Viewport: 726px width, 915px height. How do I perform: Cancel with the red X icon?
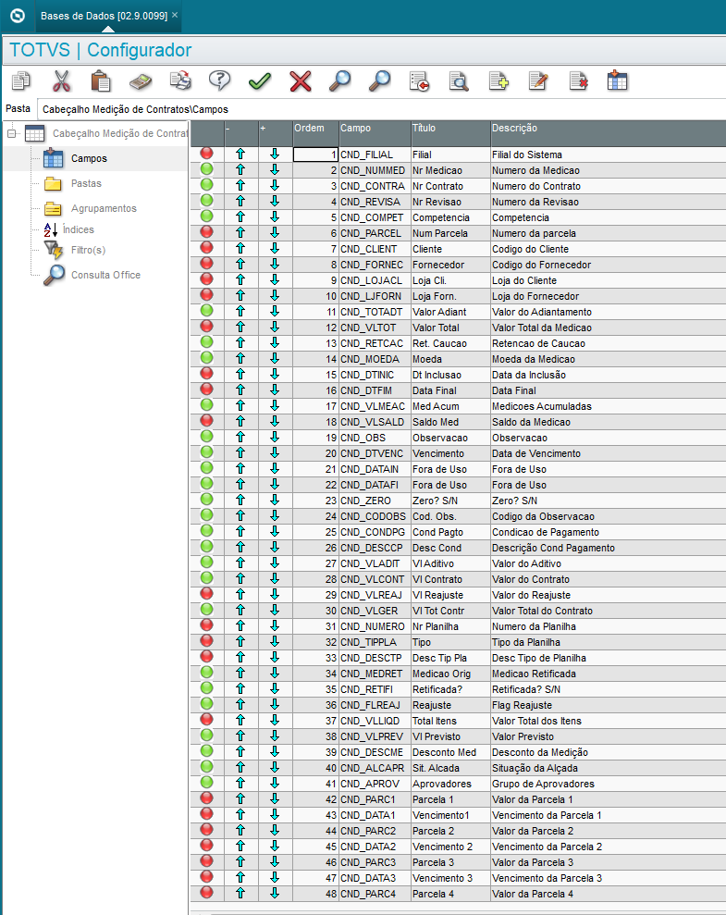[301, 81]
